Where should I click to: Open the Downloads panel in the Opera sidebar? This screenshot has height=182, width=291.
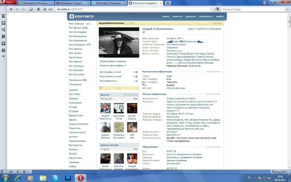coord(3,43)
